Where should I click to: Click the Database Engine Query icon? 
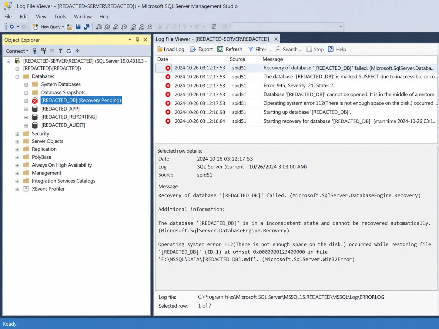[99, 27]
